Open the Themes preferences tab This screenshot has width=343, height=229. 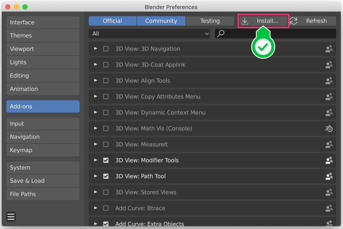pyautogui.click(x=43, y=35)
